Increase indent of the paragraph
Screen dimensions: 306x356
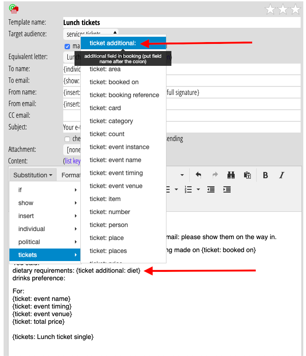point(227,189)
